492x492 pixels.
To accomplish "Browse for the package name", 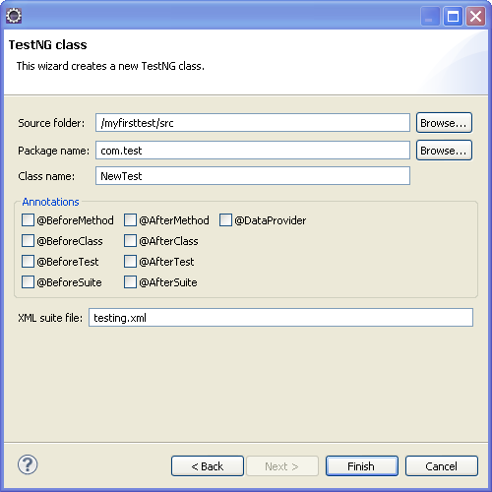I will [x=444, y=151].
